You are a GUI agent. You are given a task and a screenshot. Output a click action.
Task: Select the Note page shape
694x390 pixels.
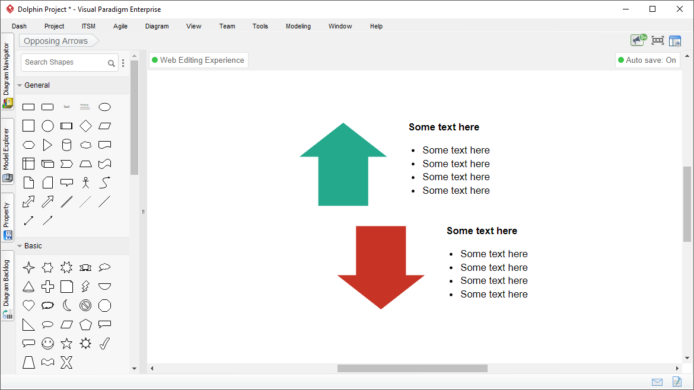coord(28,183)
